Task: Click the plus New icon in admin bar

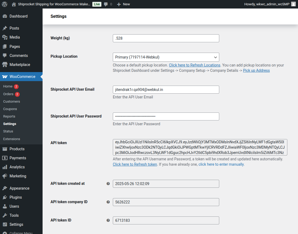Action: tap(119, 4)
